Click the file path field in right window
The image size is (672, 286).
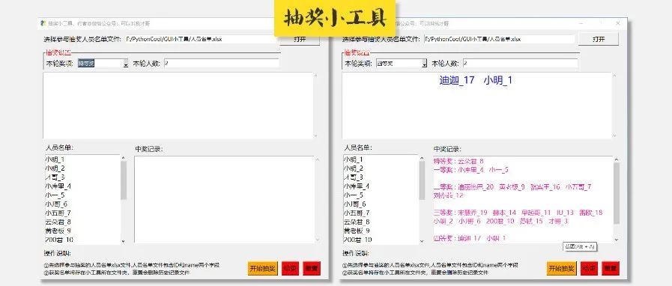pos(499,39)
